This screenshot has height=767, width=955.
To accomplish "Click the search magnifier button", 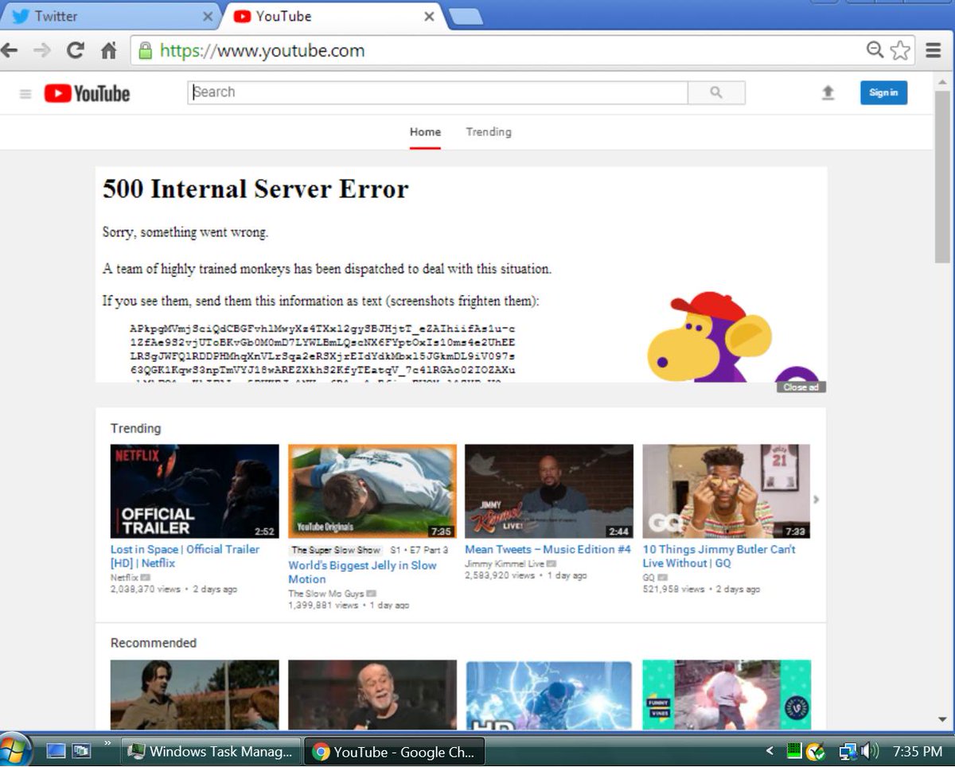I will (x=716, y=92).
